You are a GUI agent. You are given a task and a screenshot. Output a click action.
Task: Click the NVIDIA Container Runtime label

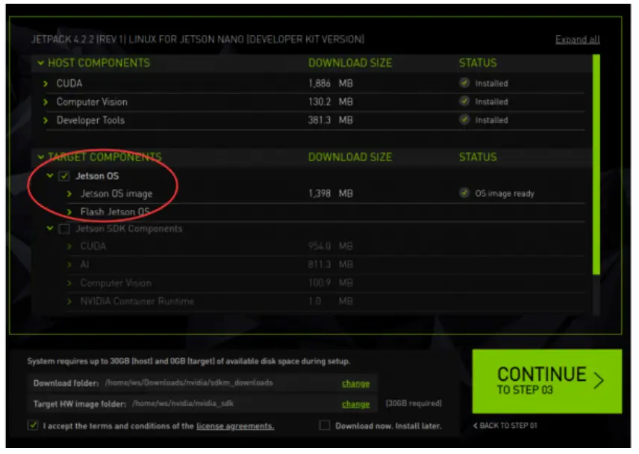[x=137, y=301]
